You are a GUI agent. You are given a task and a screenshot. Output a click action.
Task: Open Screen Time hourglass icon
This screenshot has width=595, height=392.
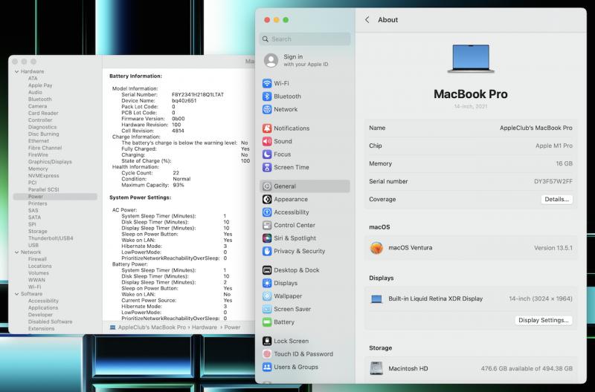click(267, 167)
